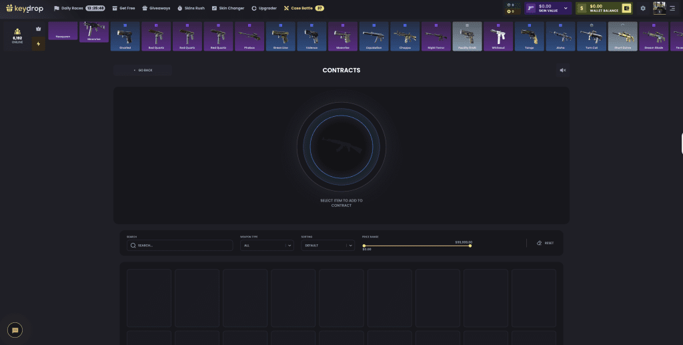The image size is (683, 345).
Task: Click the price range maximum handle
Action: (x=470, y=246)
